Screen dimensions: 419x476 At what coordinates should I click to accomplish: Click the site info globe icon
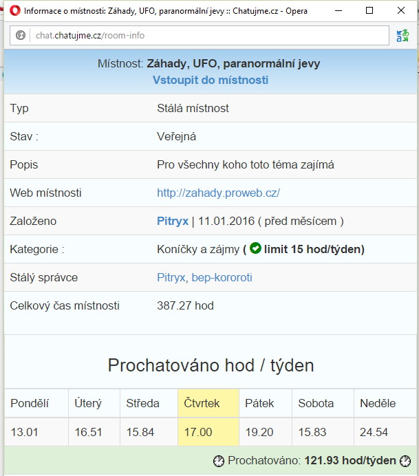coord(21,36)
